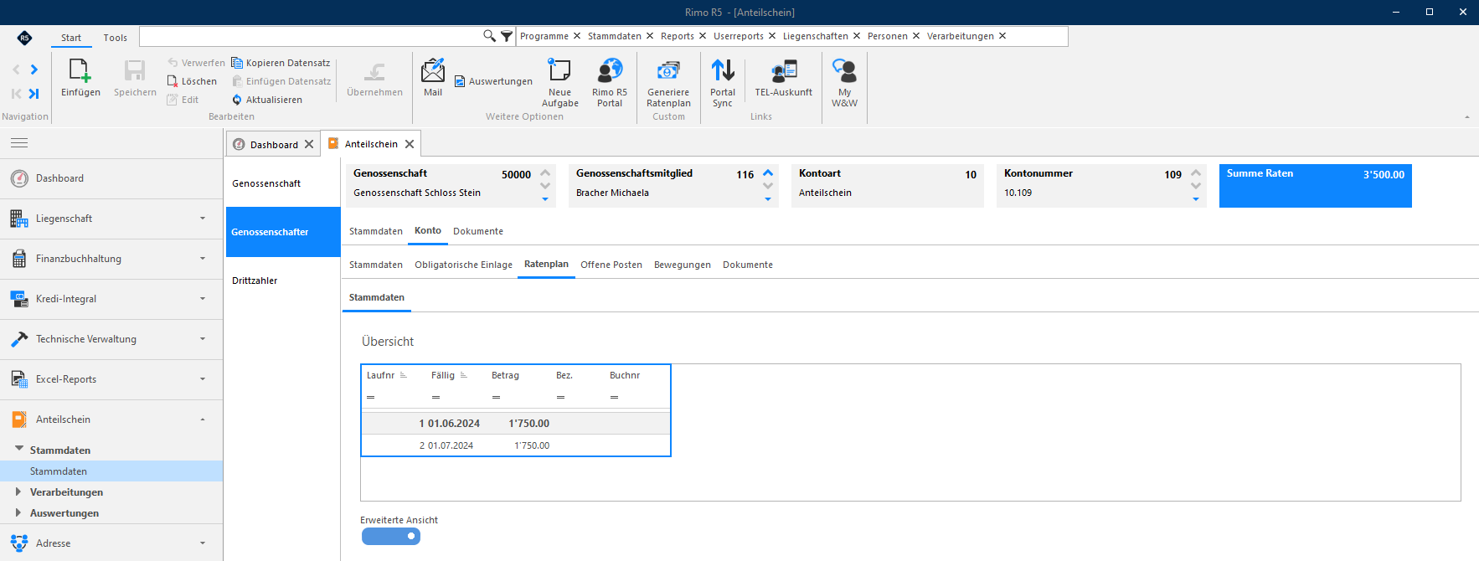Open the Genossenschaft dropdown arrow
1479x561 pixels.
pos(545,199)
